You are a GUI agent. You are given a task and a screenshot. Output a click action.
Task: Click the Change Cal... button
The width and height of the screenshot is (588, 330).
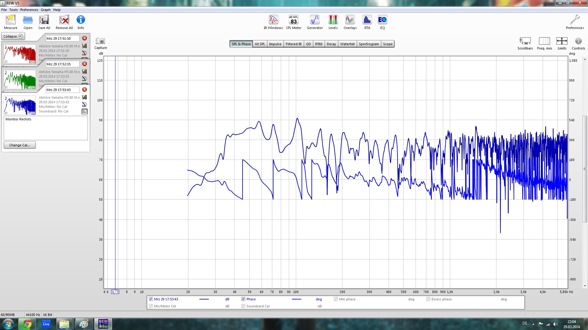[20, 145]
